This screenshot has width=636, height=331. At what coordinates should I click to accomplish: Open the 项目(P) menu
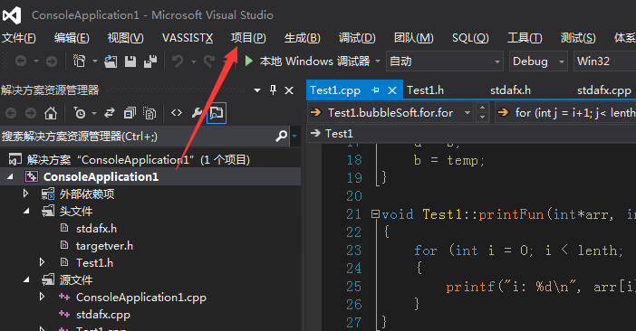pyautogui.click(x=248, y=38)
